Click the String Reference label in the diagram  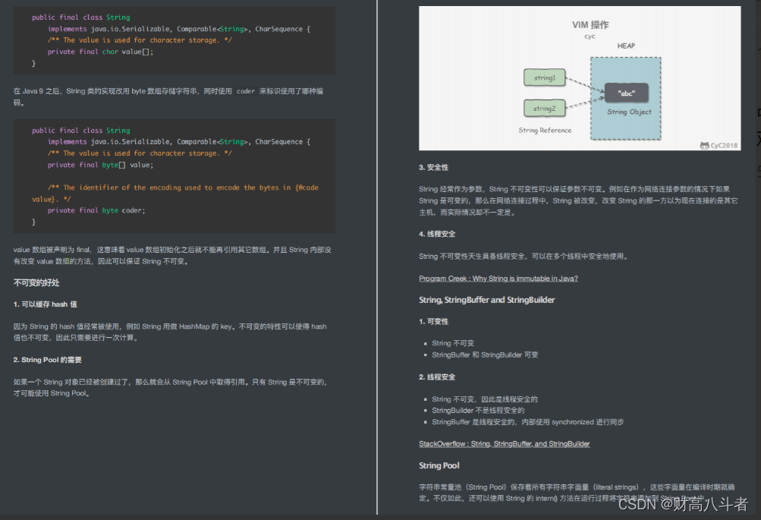pos(546,132)
